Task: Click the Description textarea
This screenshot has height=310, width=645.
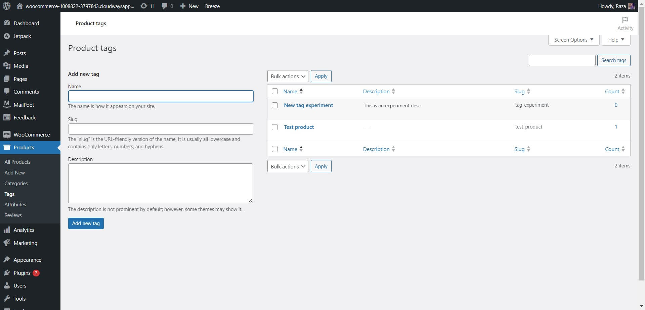Action: (161, 183)
